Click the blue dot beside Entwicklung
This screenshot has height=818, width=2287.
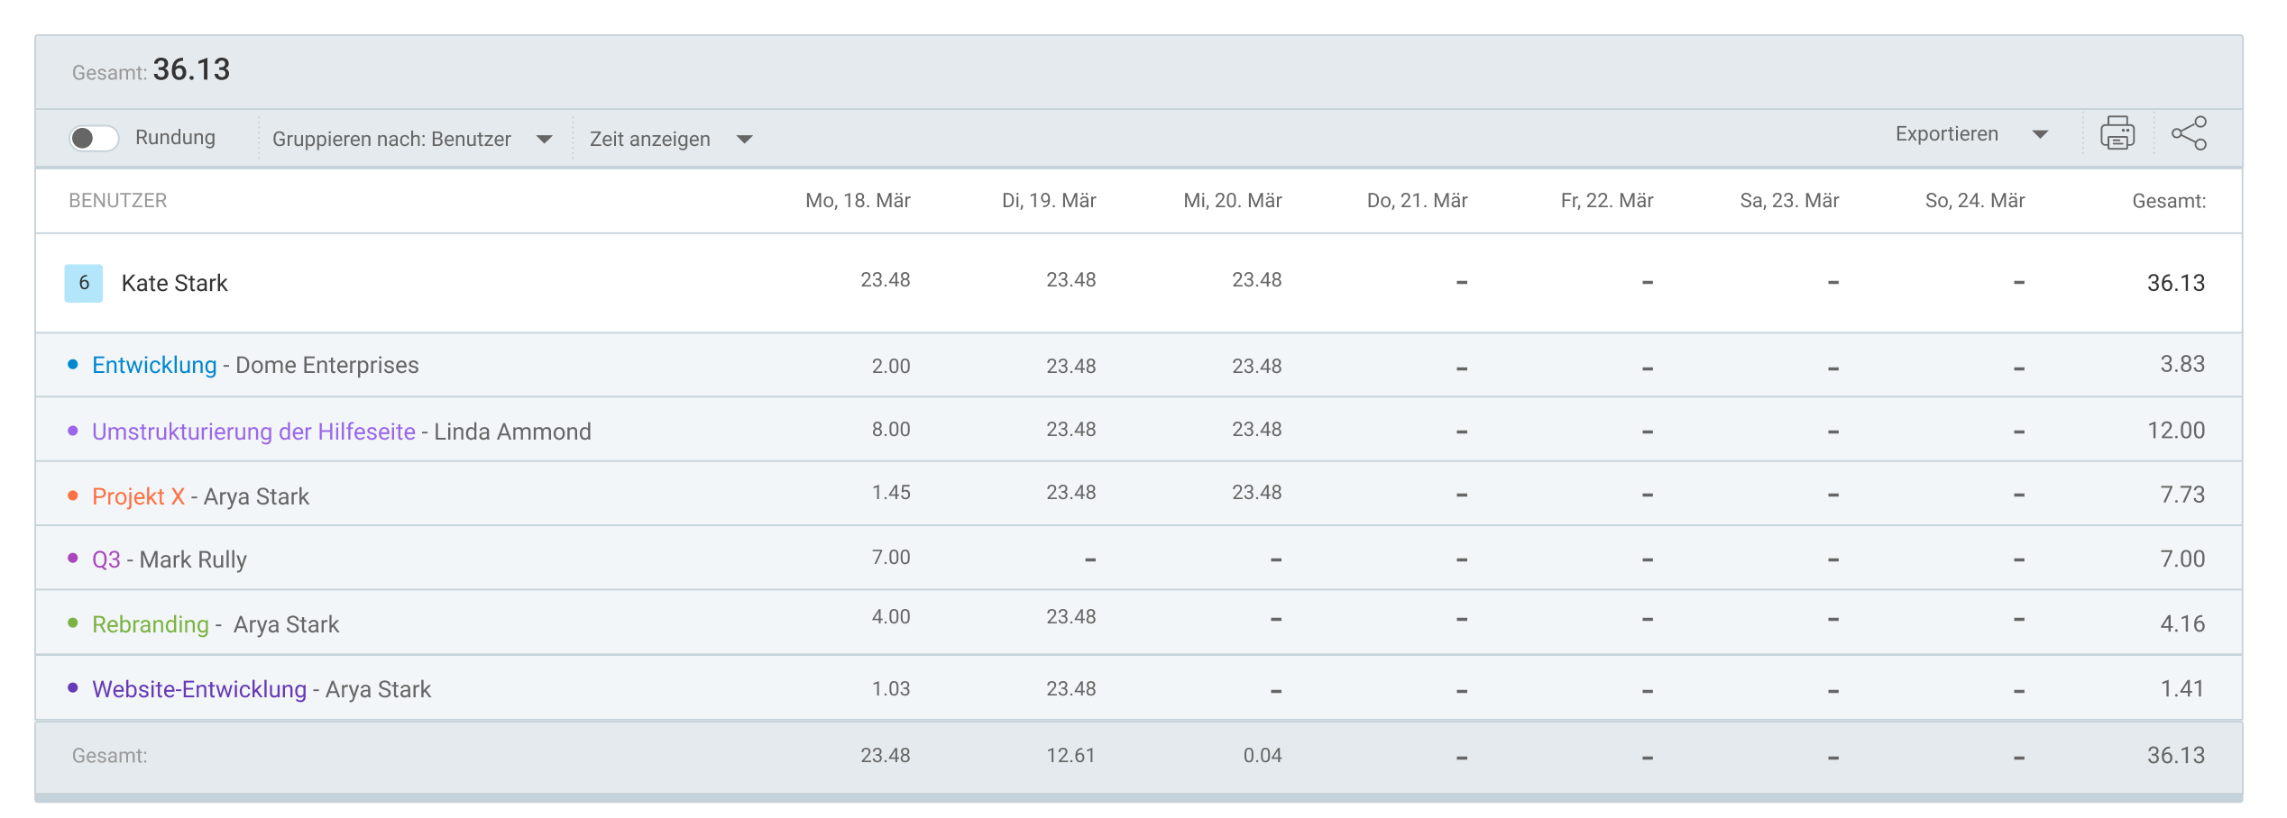click(73, 364)
